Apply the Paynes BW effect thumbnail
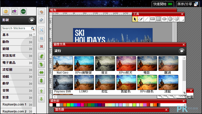 click(63, 82)
